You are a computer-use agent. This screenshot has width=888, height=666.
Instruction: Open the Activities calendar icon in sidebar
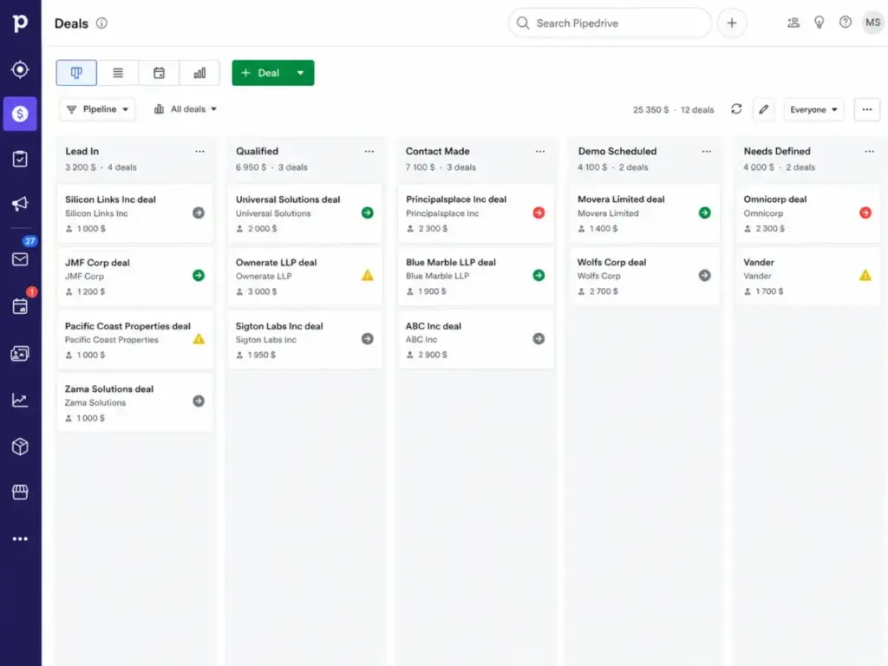coord(20,306)
